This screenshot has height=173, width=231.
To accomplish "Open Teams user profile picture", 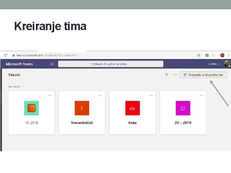I will pyautogui.click(x=227, y=64).
